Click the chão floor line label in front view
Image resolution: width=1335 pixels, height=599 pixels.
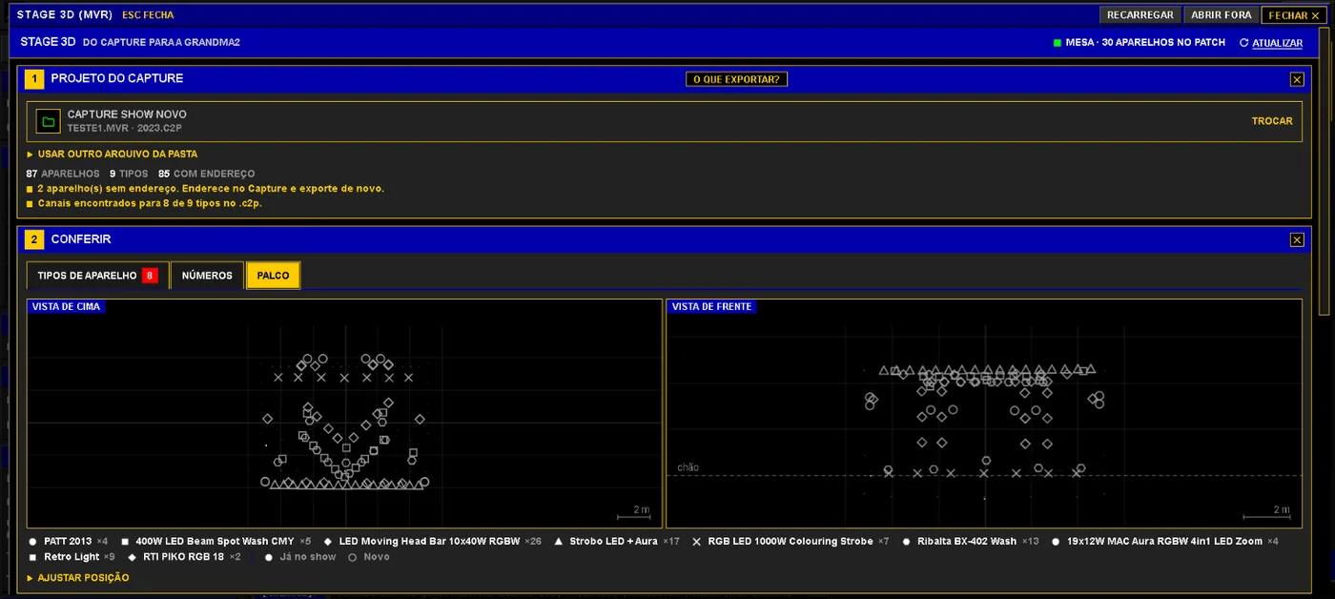688,467
